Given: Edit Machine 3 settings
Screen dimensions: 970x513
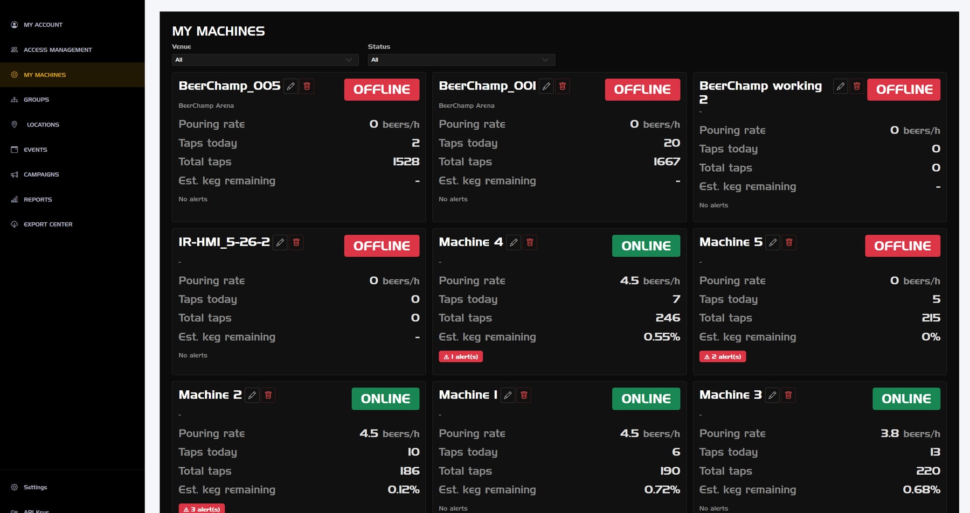Looking at the screenshot, I should click(x=772, y=395).
